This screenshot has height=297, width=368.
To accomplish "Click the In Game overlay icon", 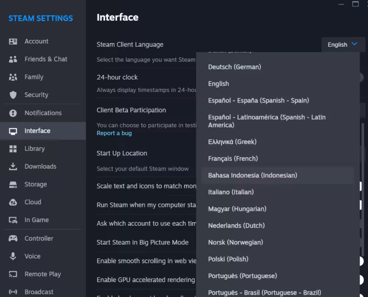I will coord(13,220).
